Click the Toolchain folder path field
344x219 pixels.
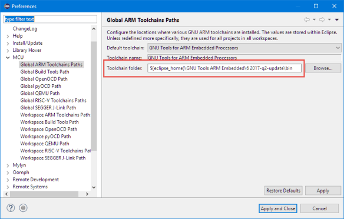click(x=224, y=68)
